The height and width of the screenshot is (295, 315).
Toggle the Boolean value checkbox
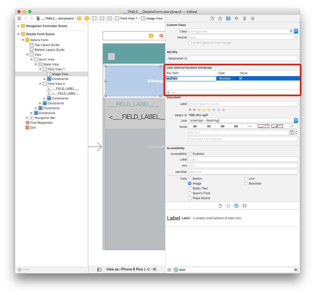coord(241,78)
